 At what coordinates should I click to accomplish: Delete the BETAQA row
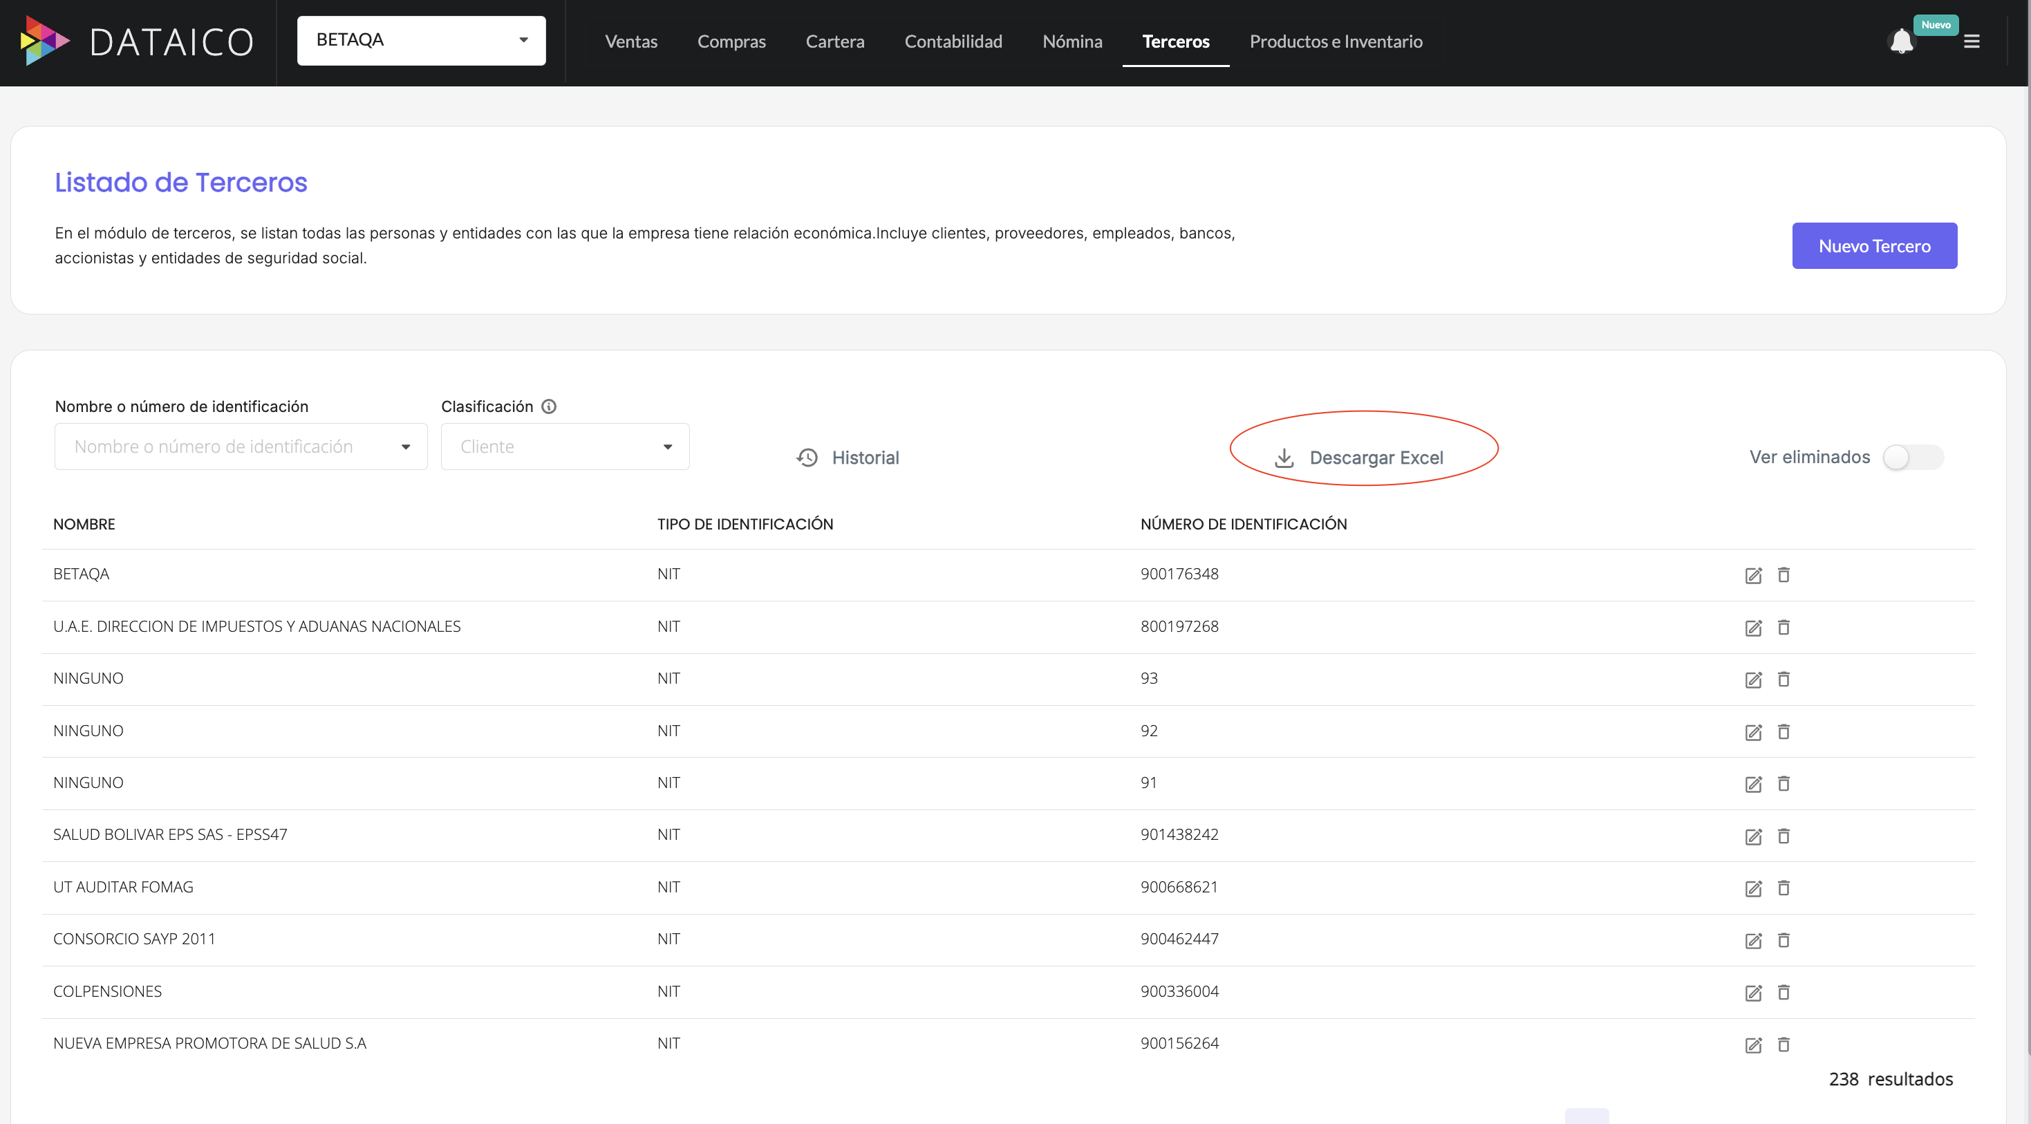point(1784,574)
